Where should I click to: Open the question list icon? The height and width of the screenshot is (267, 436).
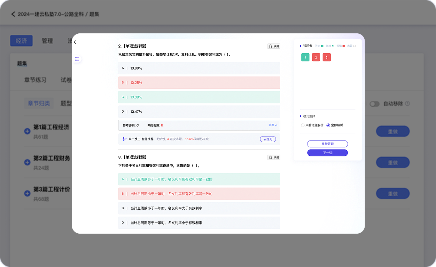coord(77,59)
